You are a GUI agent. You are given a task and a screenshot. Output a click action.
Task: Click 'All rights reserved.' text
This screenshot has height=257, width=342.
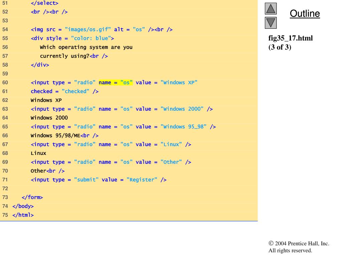[x=290, y=250]
